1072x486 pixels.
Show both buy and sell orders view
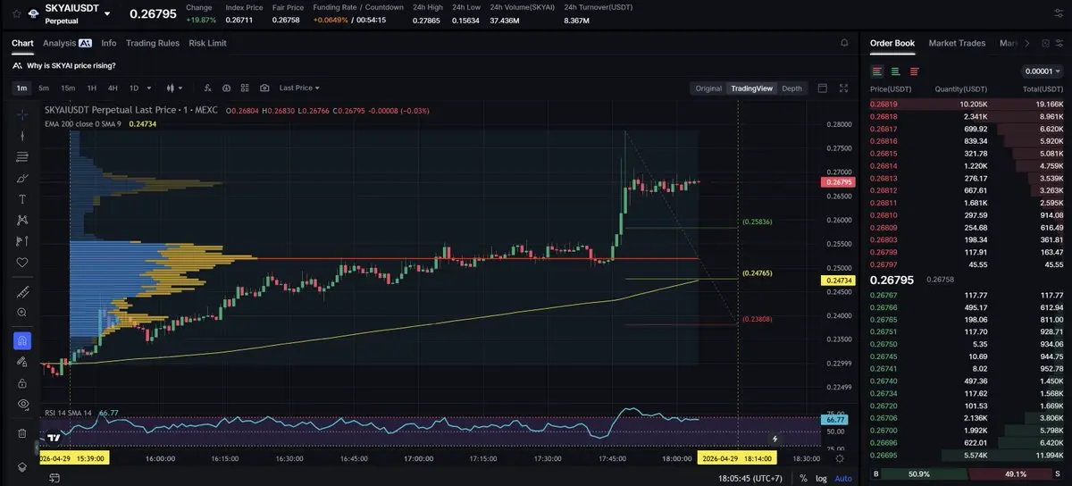877,71
